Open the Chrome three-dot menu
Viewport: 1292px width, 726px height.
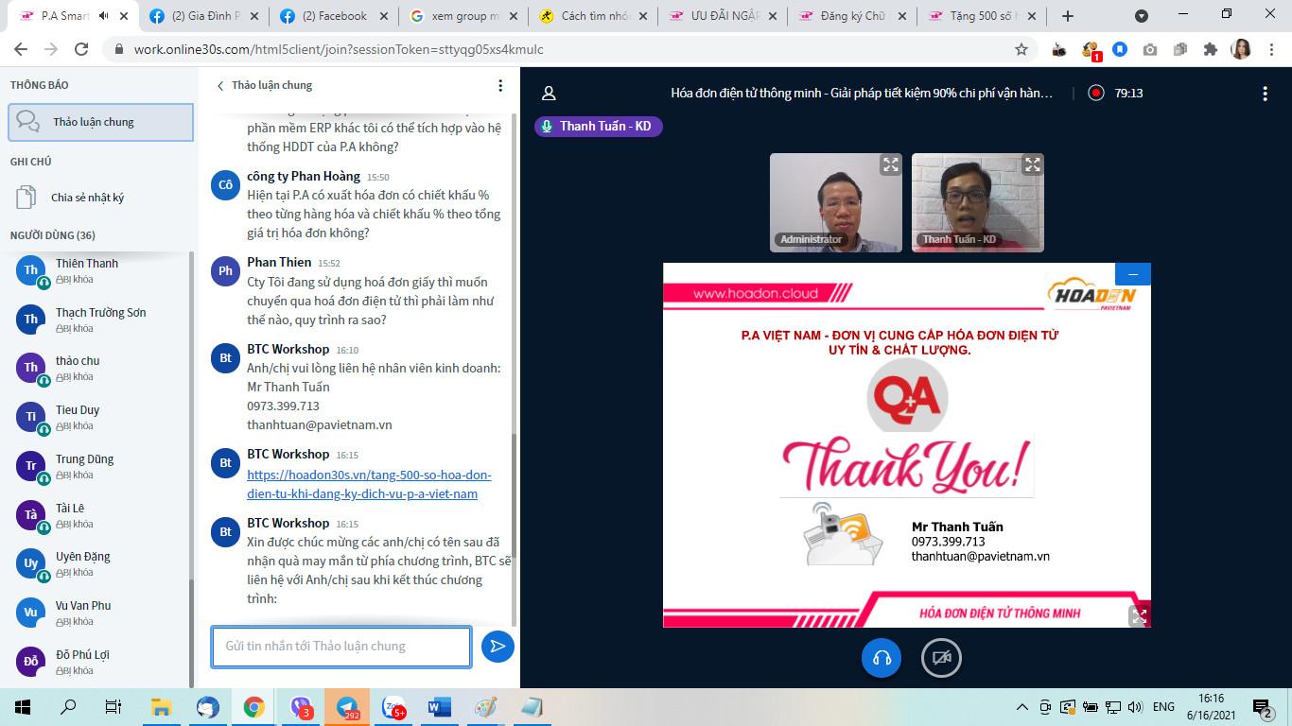point(1272,49)
